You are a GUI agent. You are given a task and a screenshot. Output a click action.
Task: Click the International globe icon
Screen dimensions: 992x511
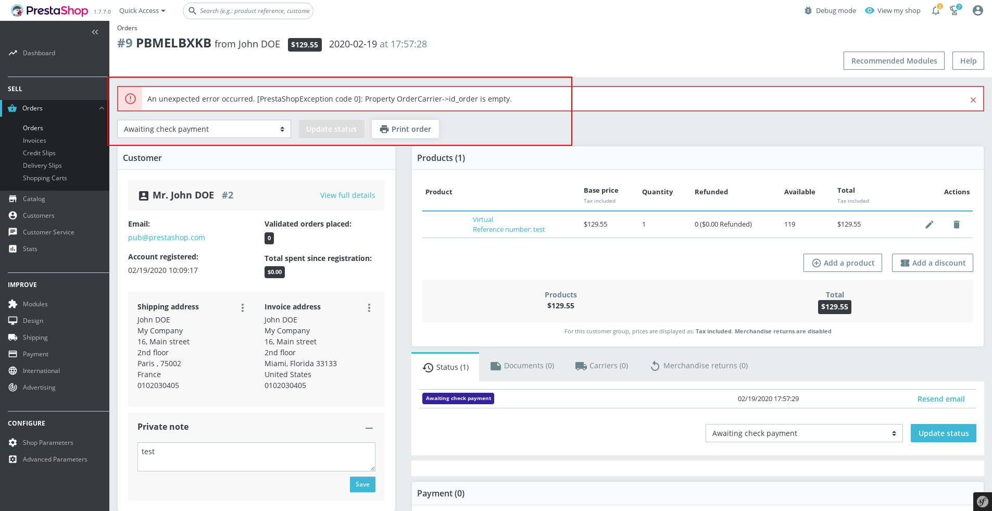coord(12,371)
